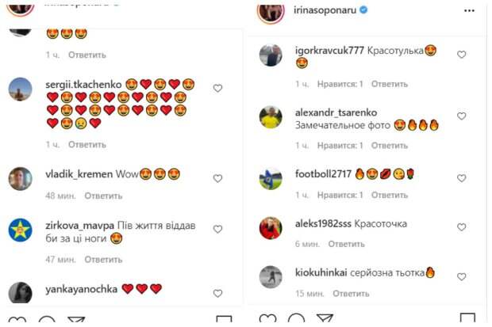The height and width of the screenshot is (327, 492).
Task: Tap heart next to yankayanochka's comment
Action: pos(217,289)
